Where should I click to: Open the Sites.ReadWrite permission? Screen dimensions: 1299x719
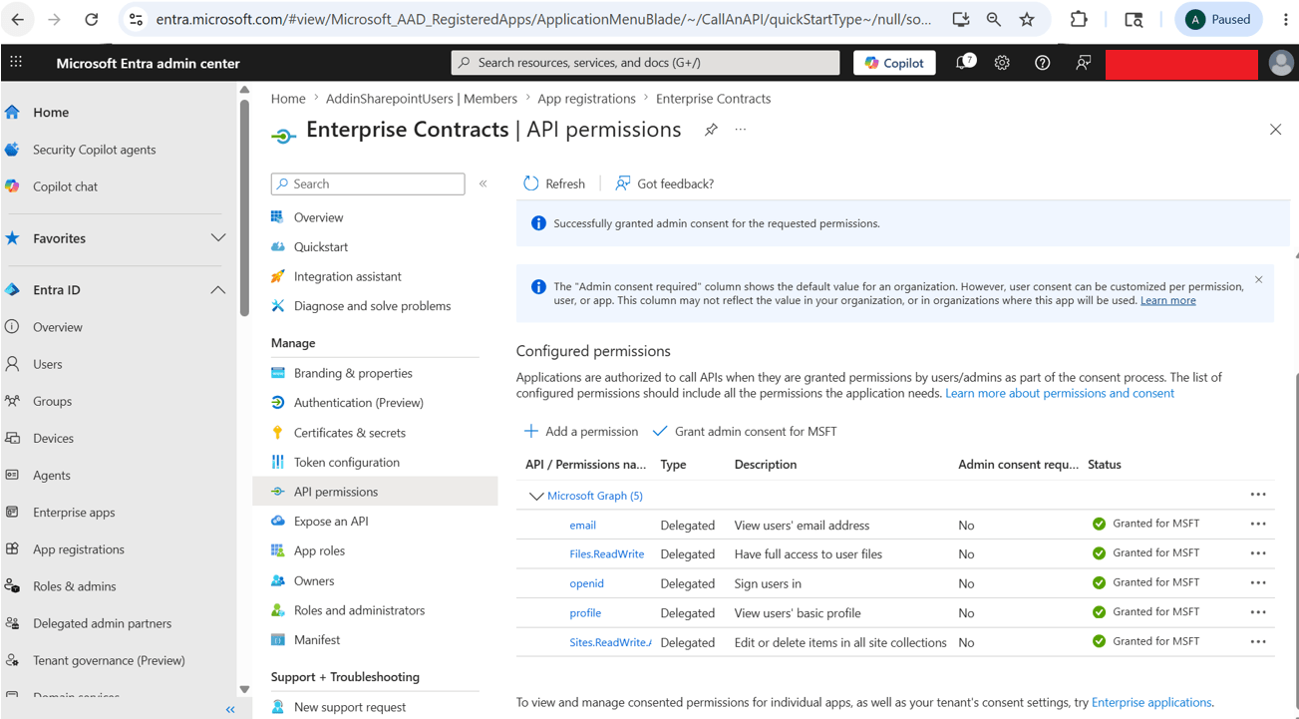610,642
